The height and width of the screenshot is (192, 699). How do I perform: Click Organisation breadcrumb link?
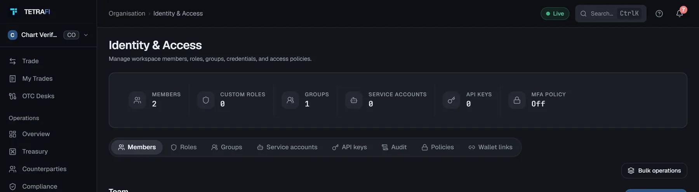(127, 14)
